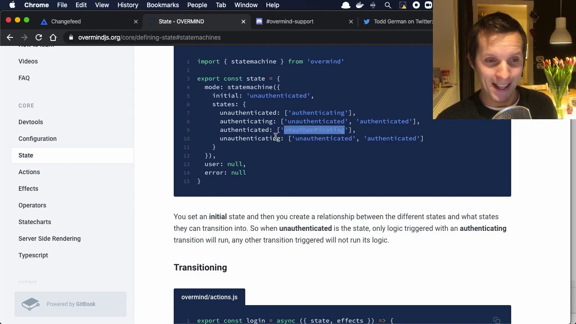Open the browser home page icon
The width and height of the screenshot is (576, 324).
(53, 37)
